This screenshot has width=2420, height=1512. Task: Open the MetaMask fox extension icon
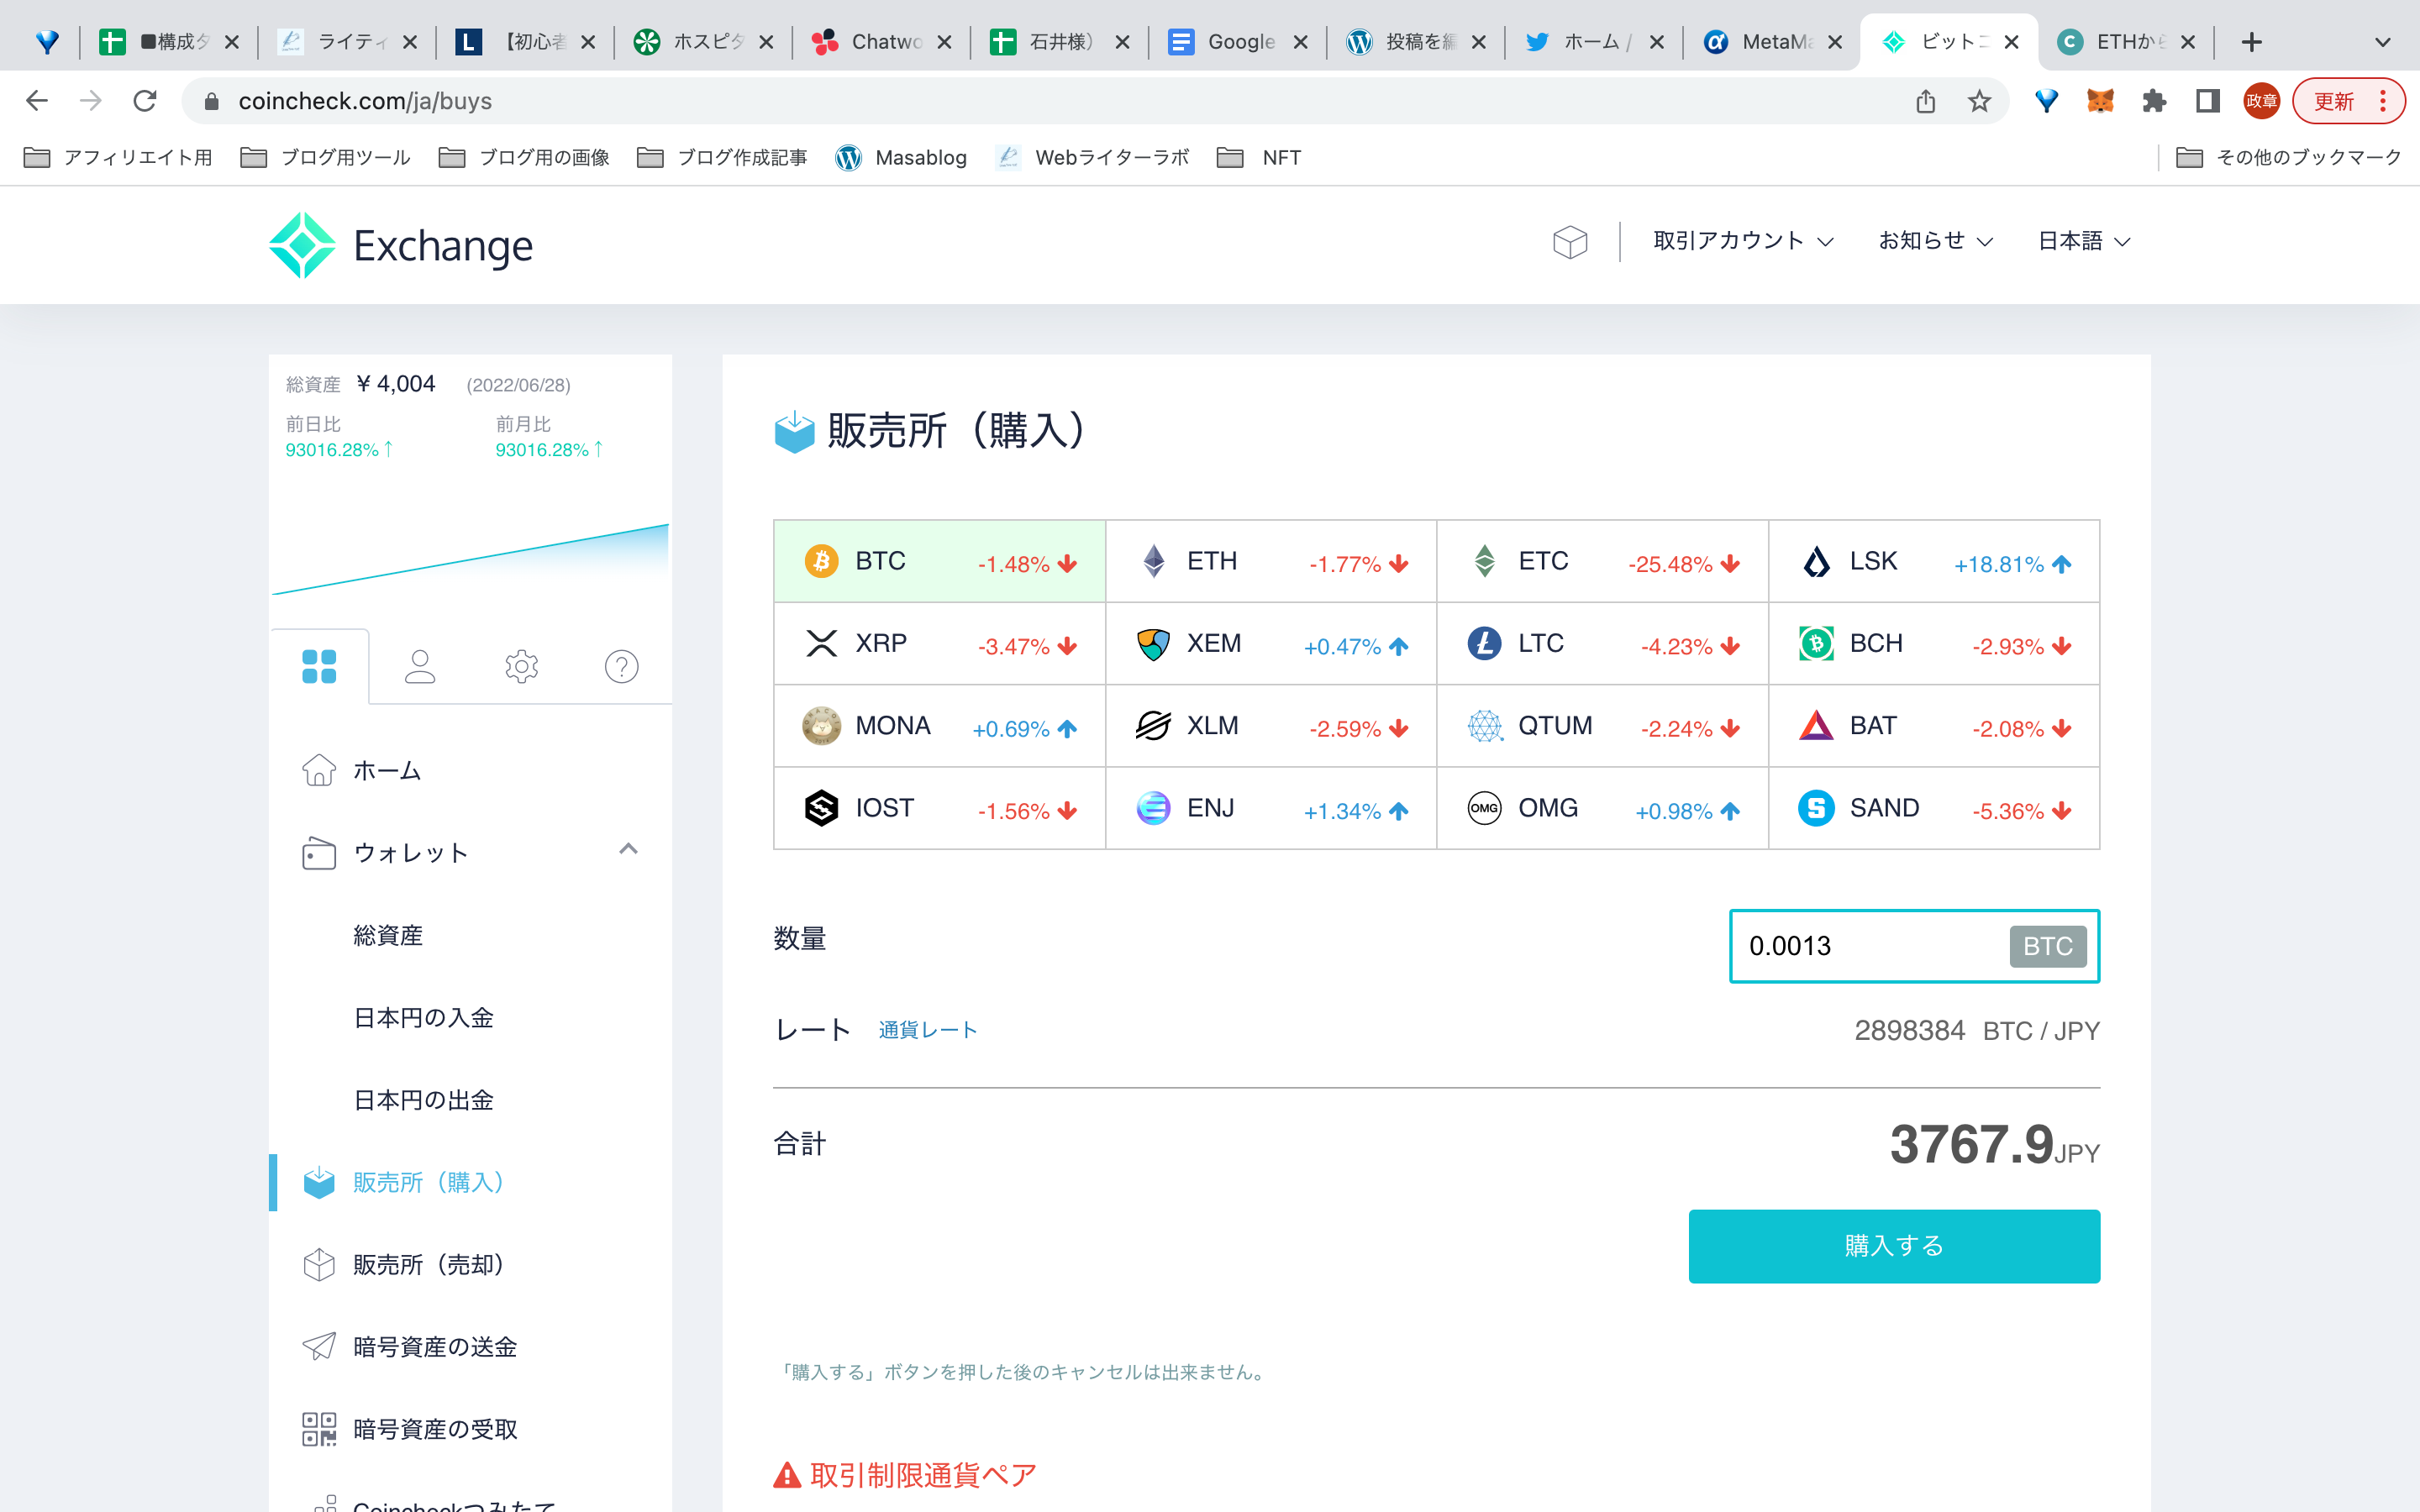[2100, 101]
